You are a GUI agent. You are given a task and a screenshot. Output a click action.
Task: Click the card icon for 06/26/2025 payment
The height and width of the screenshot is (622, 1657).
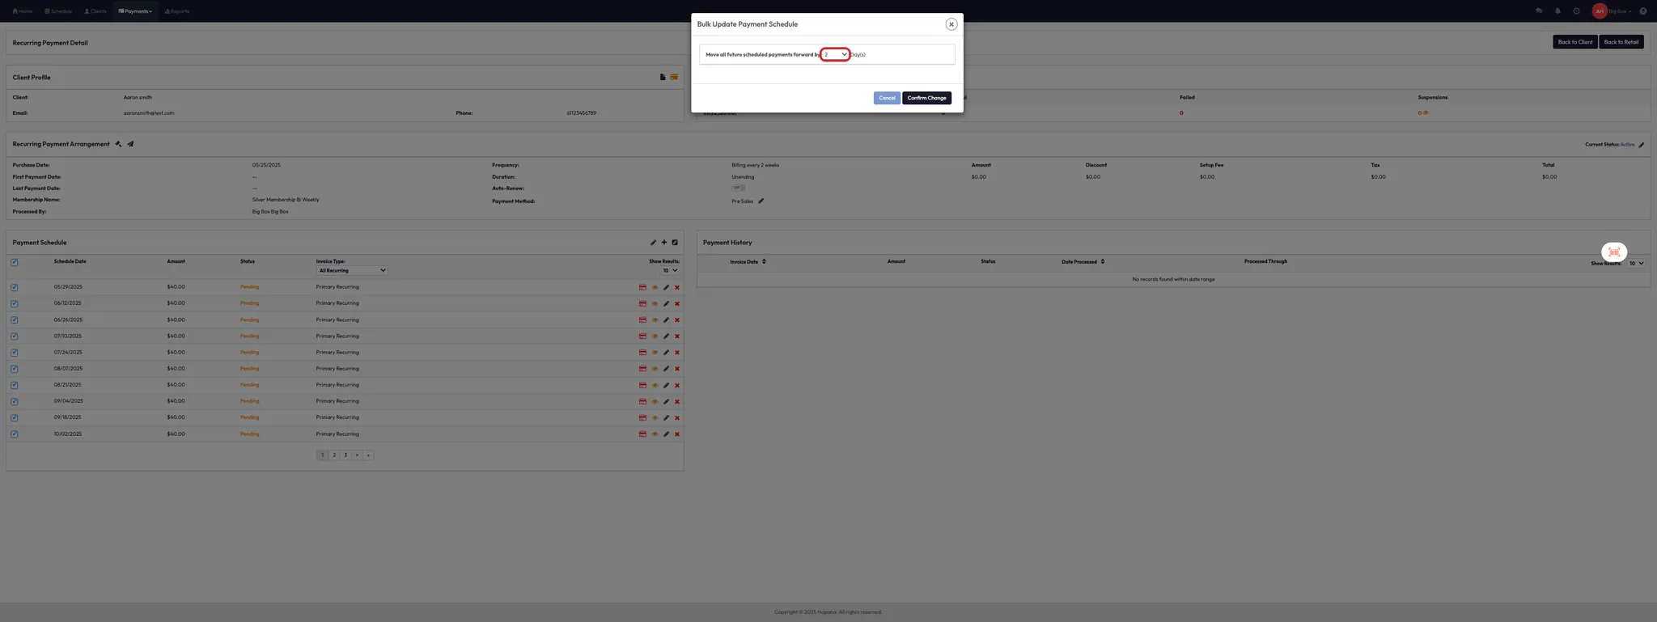pos(642,320)
